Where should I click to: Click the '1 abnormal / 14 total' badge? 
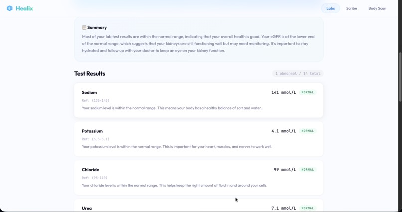click(298, 73)
